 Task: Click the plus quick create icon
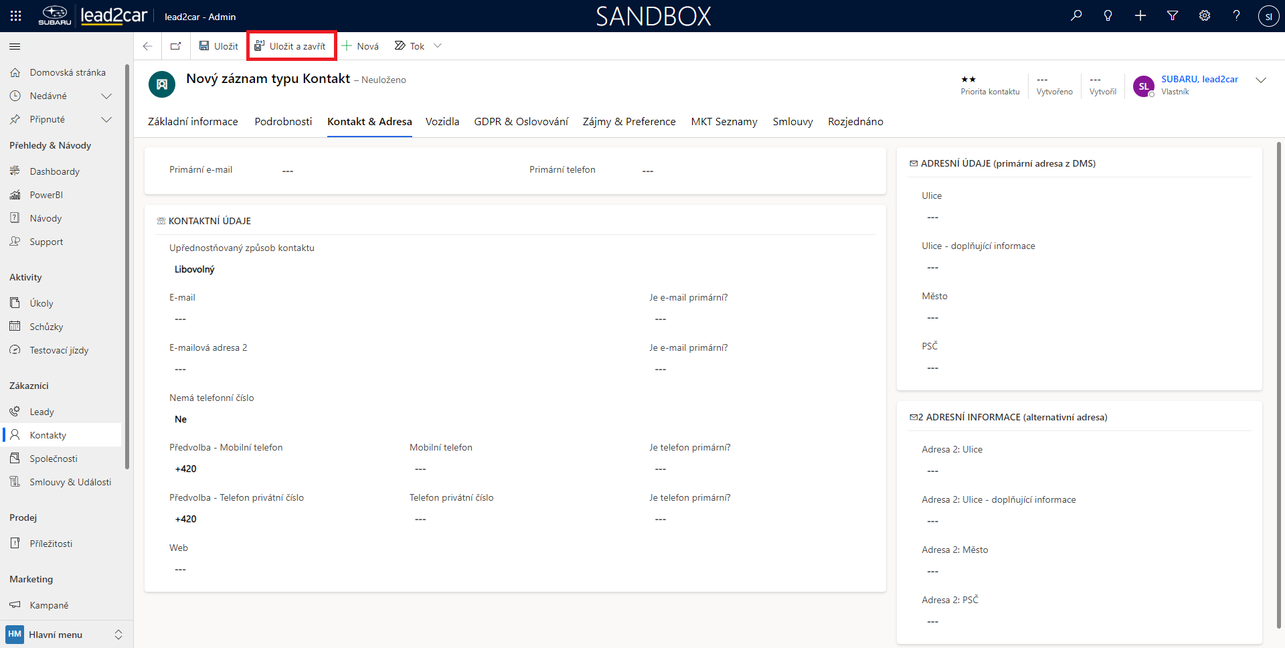tap(1140, 16)
